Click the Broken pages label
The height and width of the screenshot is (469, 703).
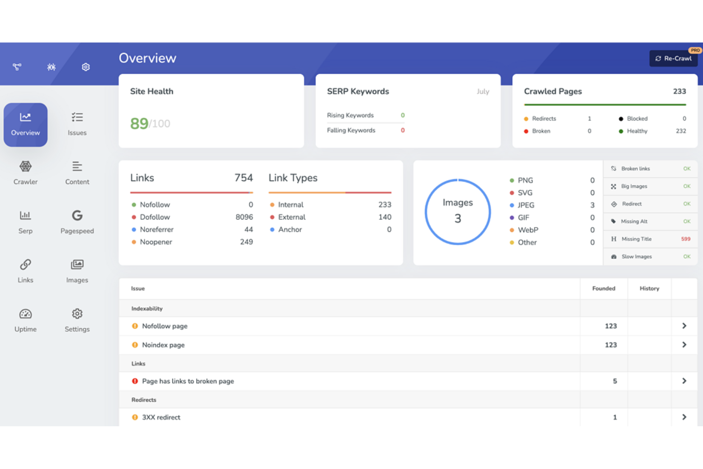(541, 131)
